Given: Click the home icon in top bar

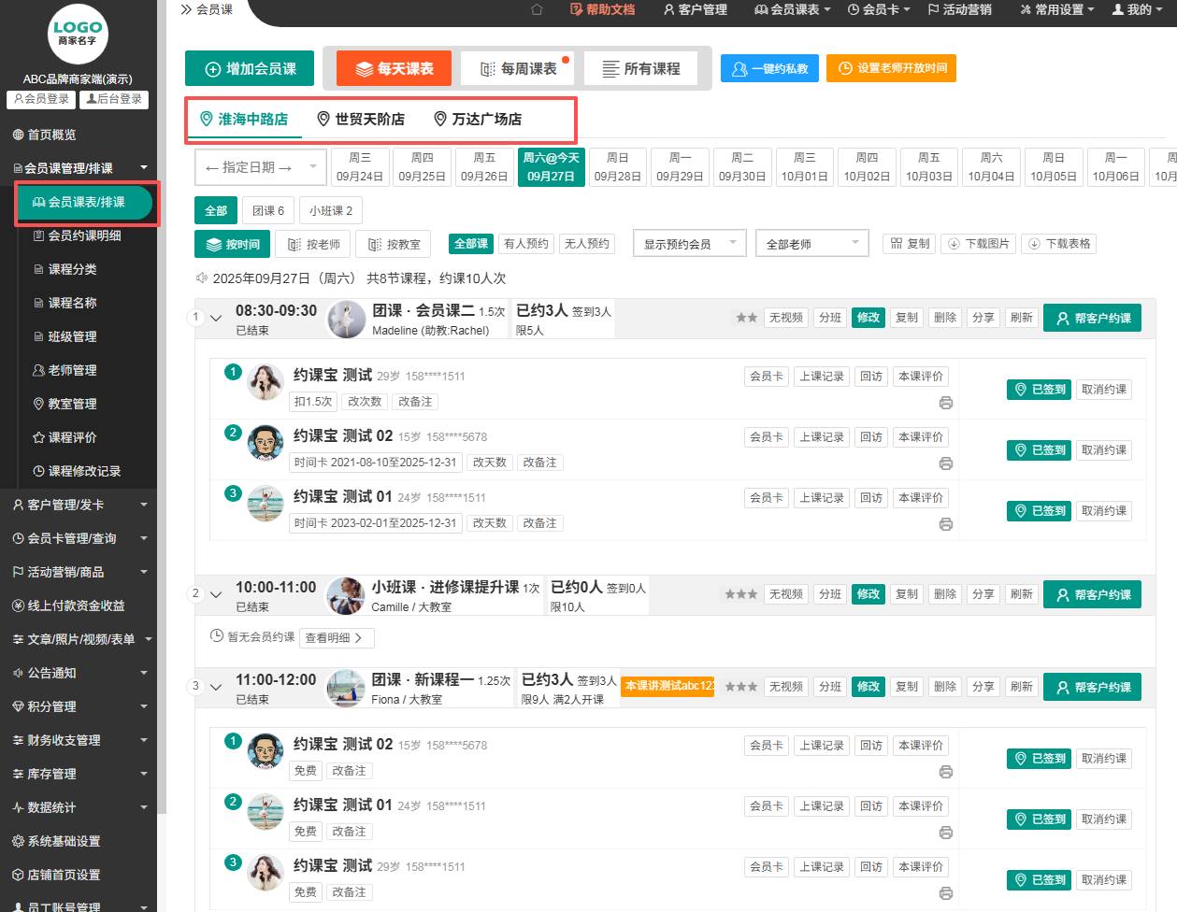Looking at the screenshot, I should (537, 9).
